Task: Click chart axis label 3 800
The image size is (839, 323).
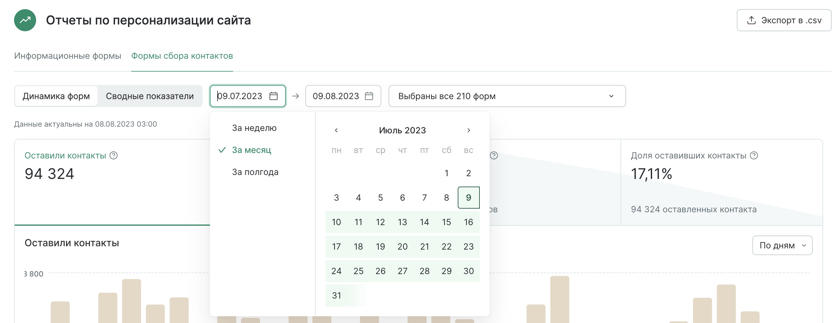Action: pos(34,274)
